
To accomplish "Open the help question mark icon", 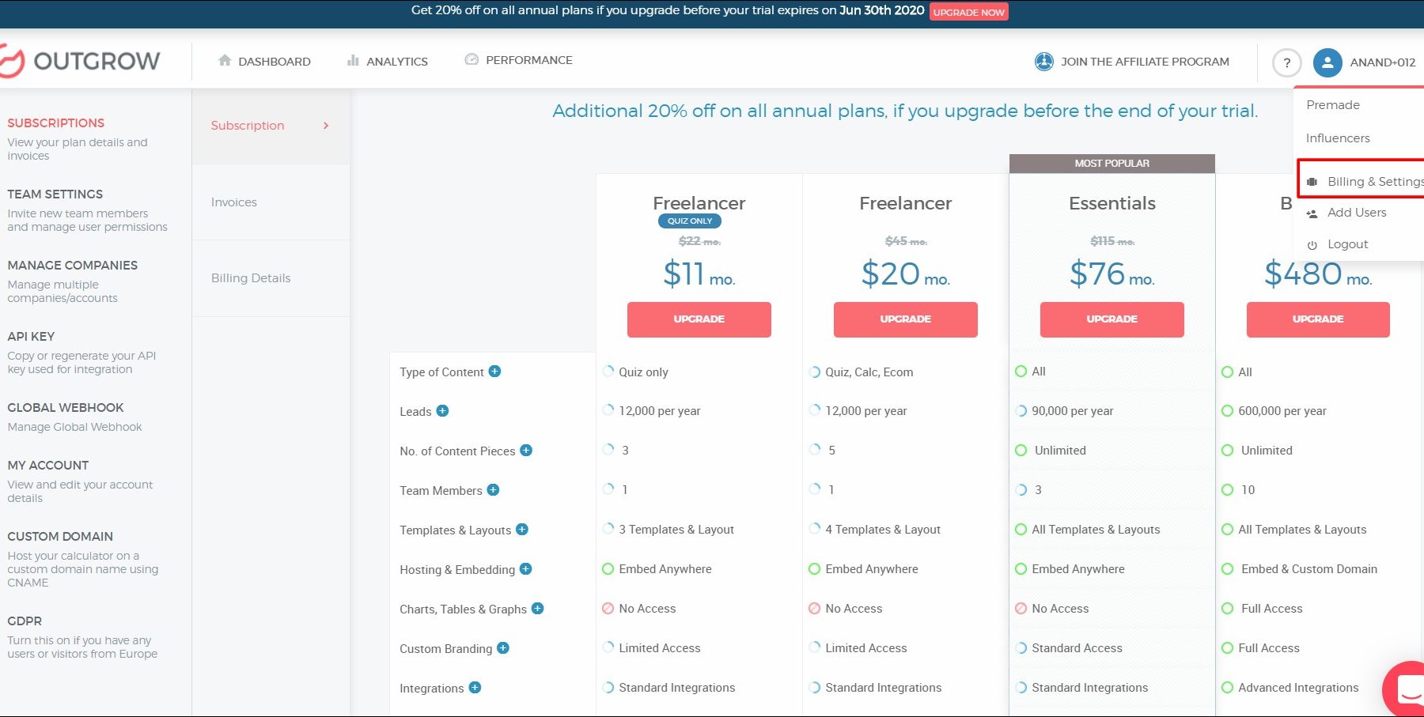I will pos(1286,62).
